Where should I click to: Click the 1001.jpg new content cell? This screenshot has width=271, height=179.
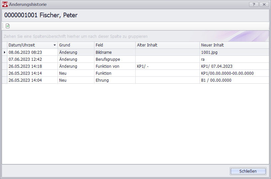(234, 52)
